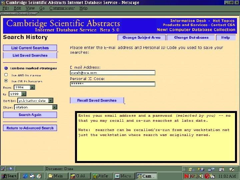The width and height of the screenshot is (240, 180).
Task: Click Return to Advanced Search button
Action: [30, 128]
